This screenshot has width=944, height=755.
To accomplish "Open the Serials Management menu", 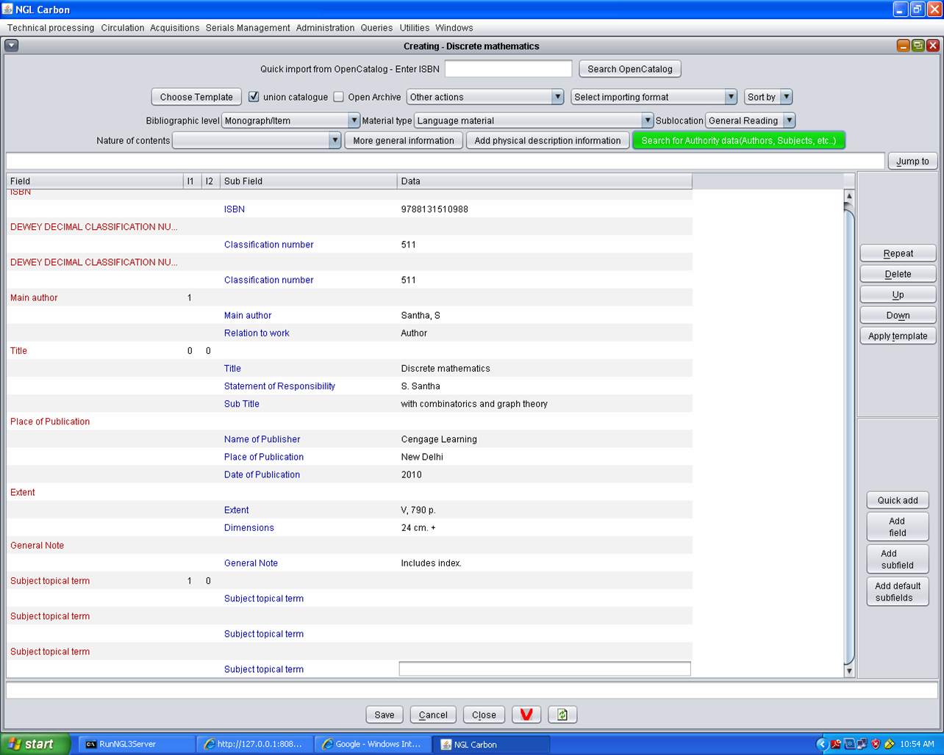I will pyautogui.click(x=248, y=28).
